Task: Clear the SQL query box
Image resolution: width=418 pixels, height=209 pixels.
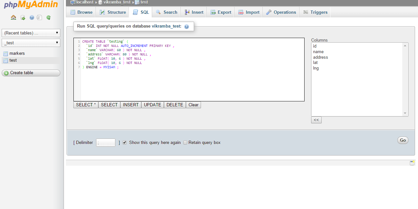Action: 193,105
